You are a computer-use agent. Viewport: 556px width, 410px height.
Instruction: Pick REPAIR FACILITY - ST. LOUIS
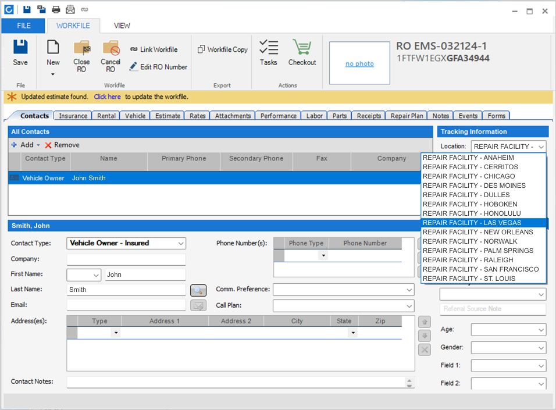[x=483, y=279]
